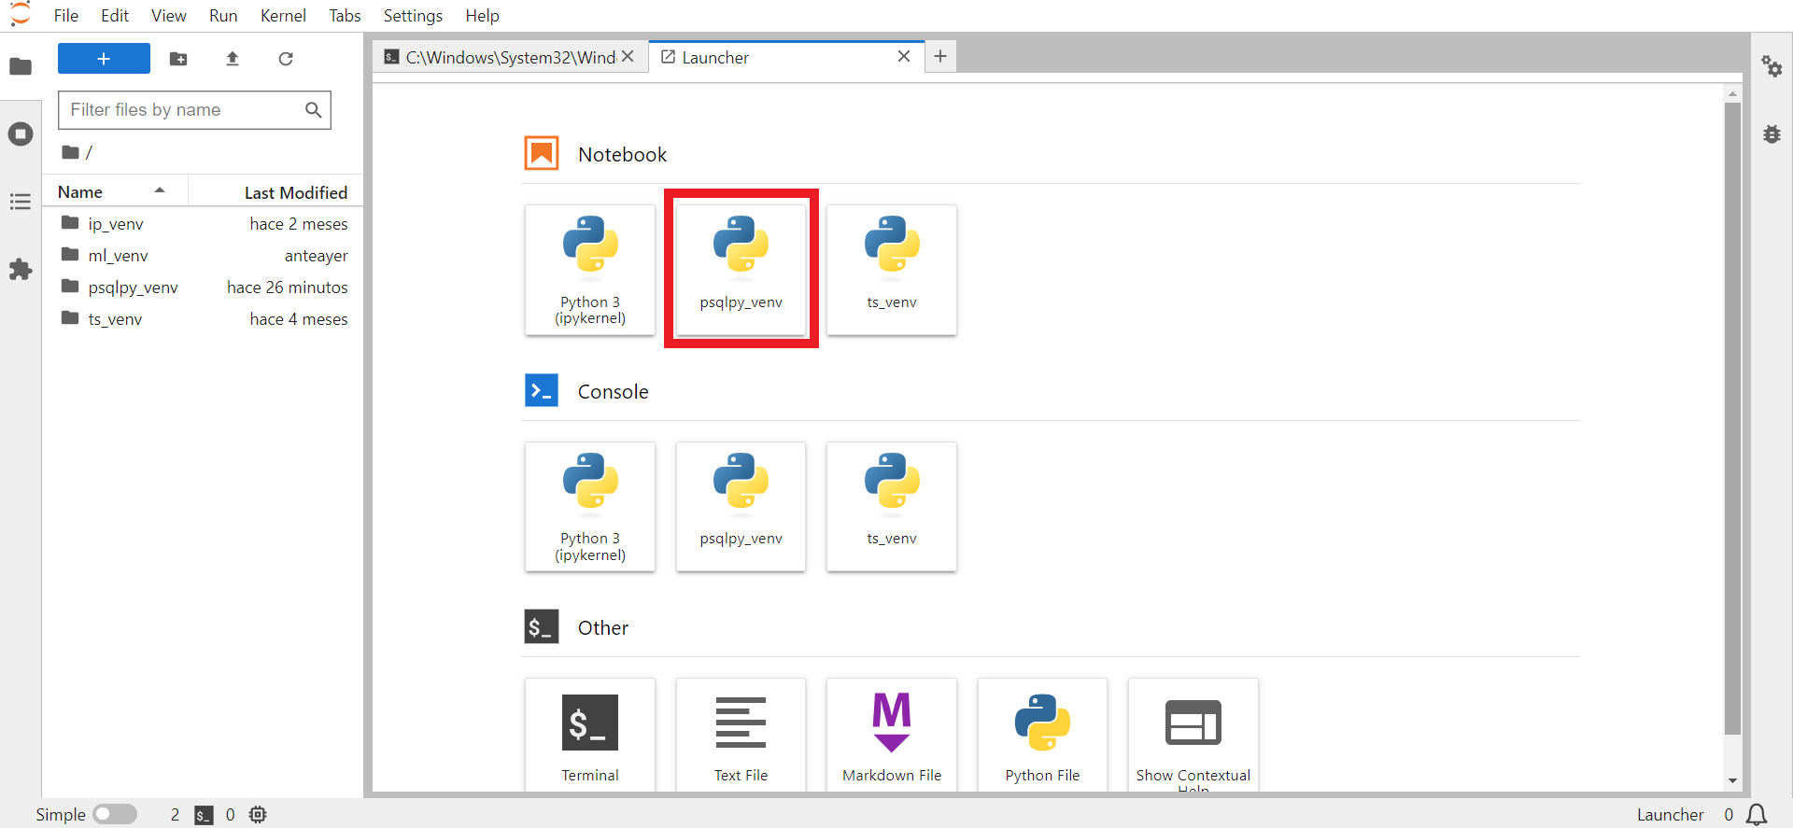Select the ip_venv folder
This screenshot has width=1793, height=828.
pyautogui.click(x=204, y=224)
